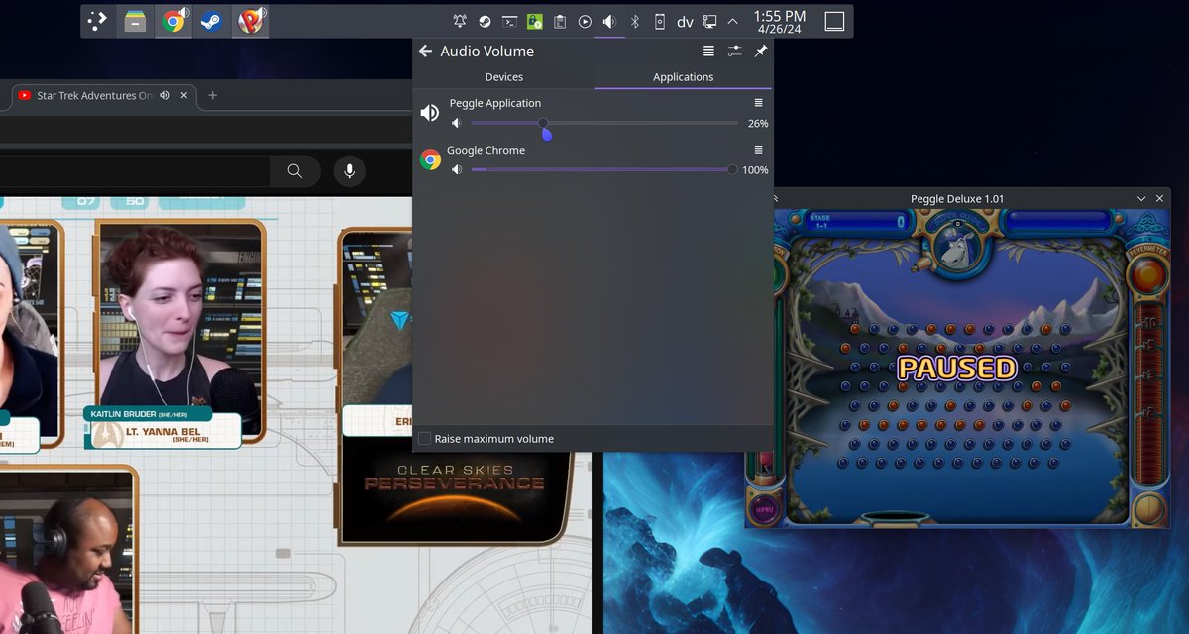Open Google Chrome stream options menu
This screenshot has height=634, width=1189.
pos(759,150)
